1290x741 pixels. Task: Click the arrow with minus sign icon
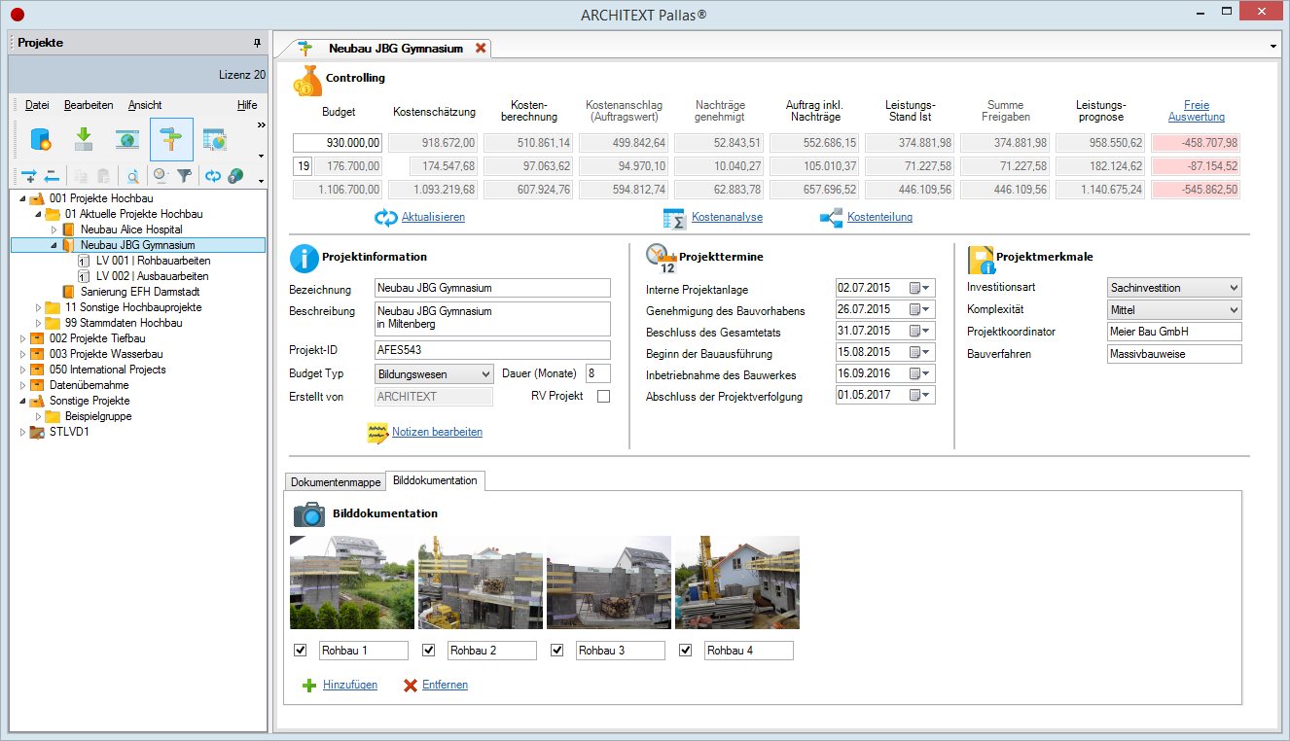[x=52, y=176]
